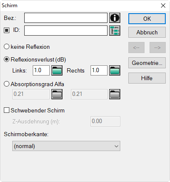Click the info icon beside Bez. field
This screenshot has height=182, width=170.
coord(115,18)
